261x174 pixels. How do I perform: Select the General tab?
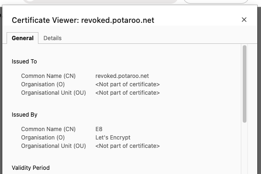22,38
